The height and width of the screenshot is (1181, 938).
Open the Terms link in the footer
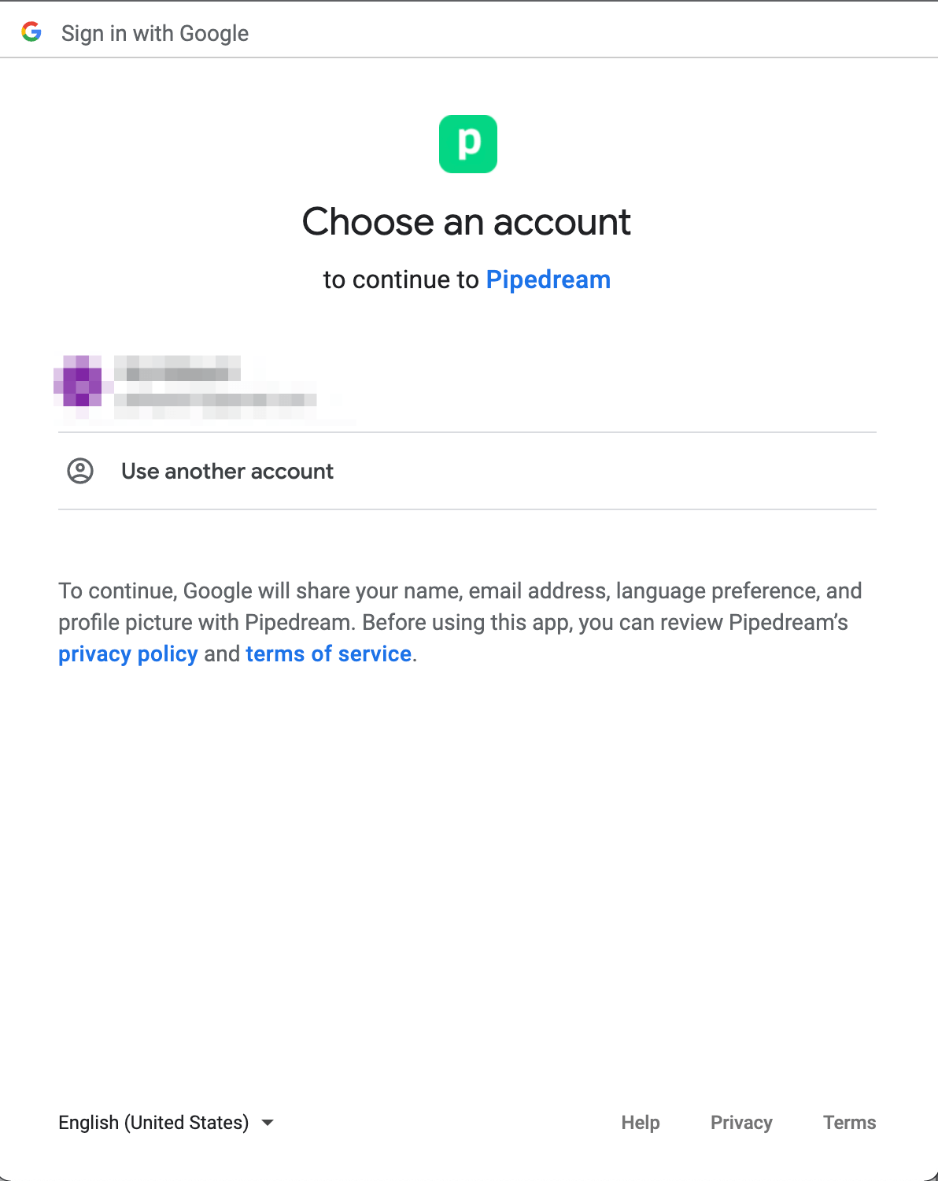pos(849,1122)
